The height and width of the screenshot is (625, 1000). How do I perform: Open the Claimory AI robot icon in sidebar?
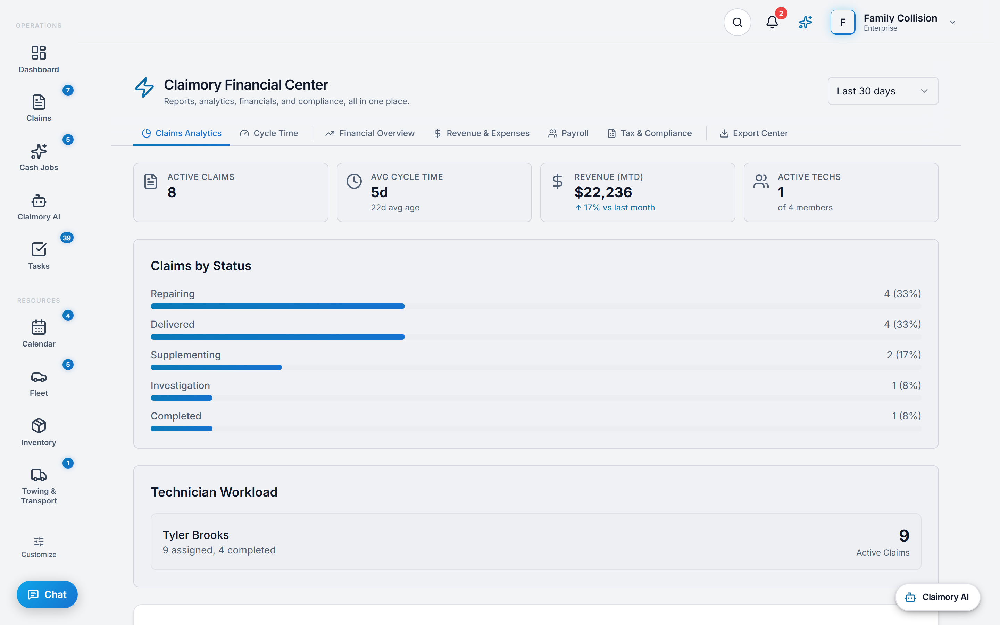coord(39,201)
